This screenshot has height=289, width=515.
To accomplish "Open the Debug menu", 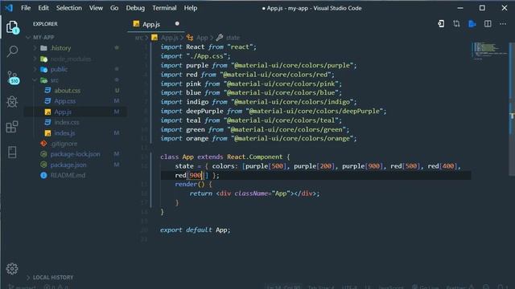I will click(135, 8).
